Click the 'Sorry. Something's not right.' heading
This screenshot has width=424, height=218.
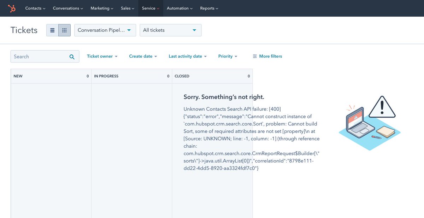[x=224, y=97]
